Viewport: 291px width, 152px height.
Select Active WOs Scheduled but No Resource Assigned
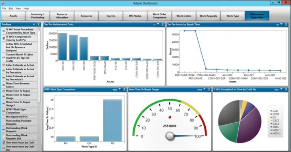(x=19, y=47)
